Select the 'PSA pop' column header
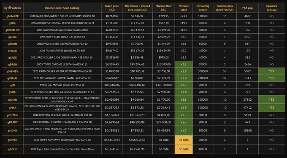This screenshot has height=158, width=287. (247, 8)
